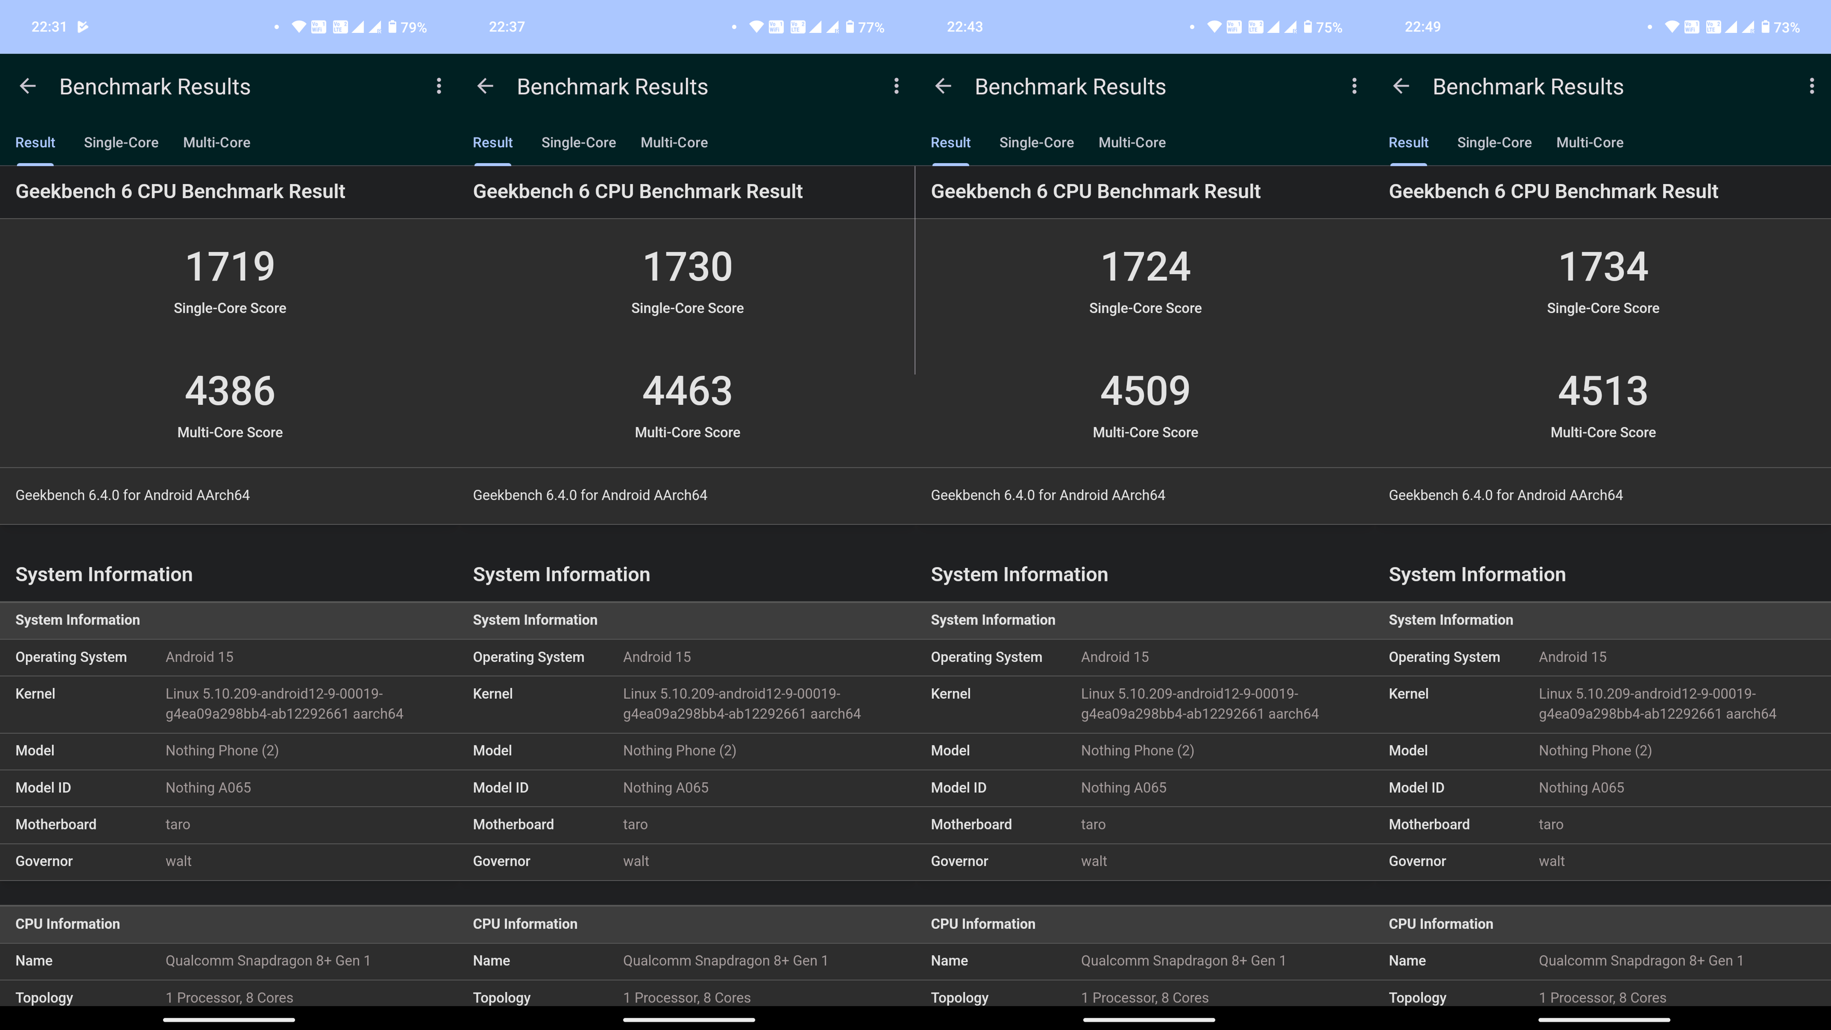
Task: Open three-dot overflow menu in second panel
Action: pos(896,86)
